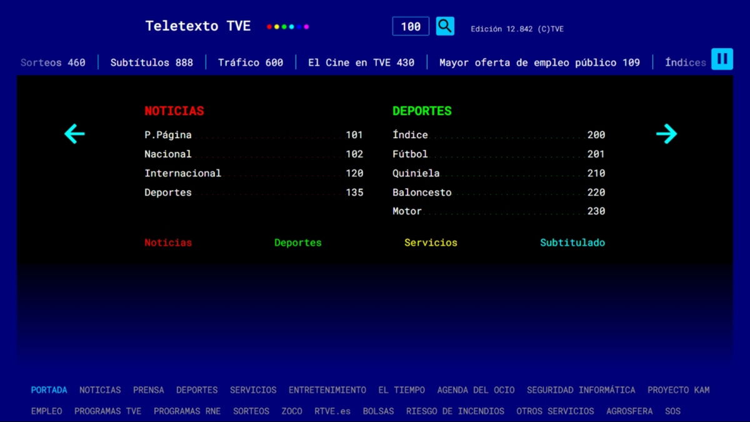Open the Índices menu item
This screenshot has height=422, width=750.
[686, 62]
